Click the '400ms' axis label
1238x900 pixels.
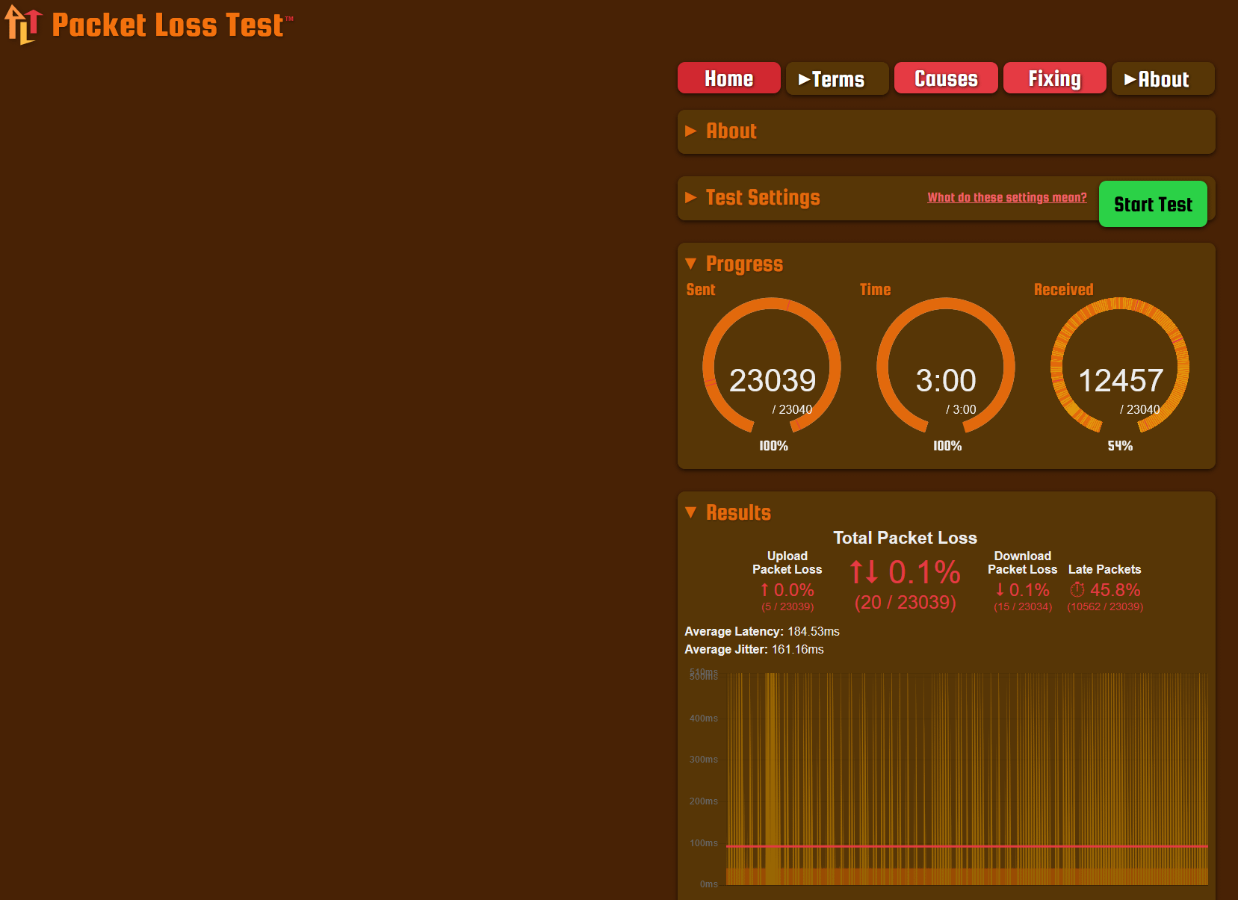coord(703,719)
